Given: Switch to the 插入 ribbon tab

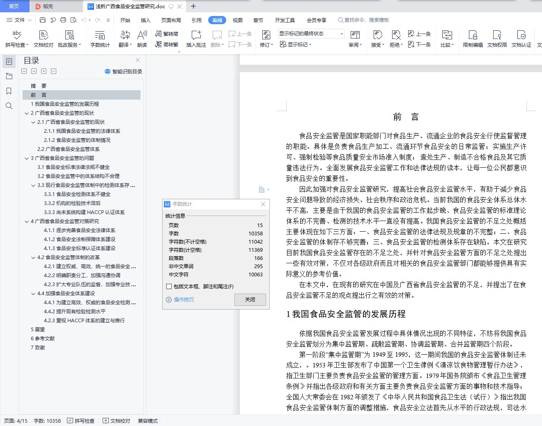Looking at the screenshot, I should click(146, 20).
